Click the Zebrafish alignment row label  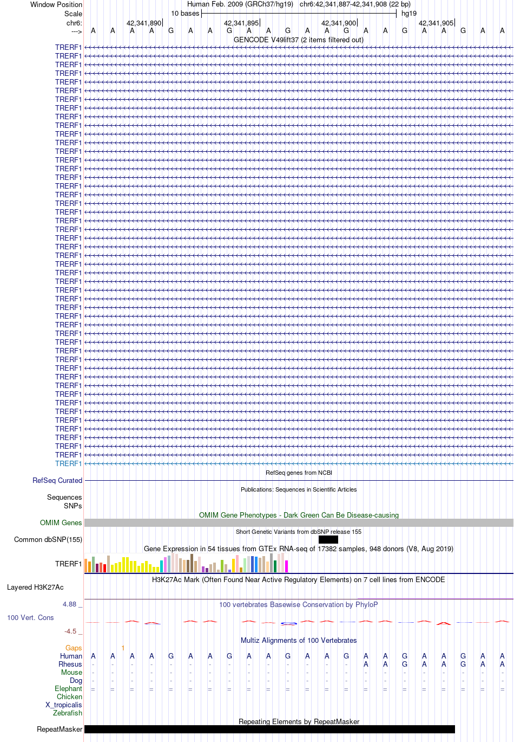click(68, 713)
